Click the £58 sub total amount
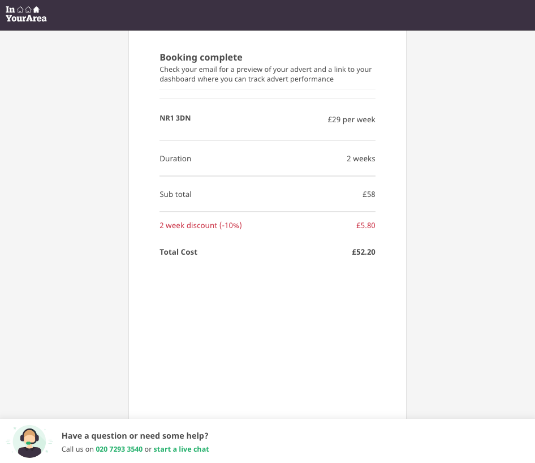The width and height of the screenshot is (535, 463). pyautogui.click(x=369, y=194)
